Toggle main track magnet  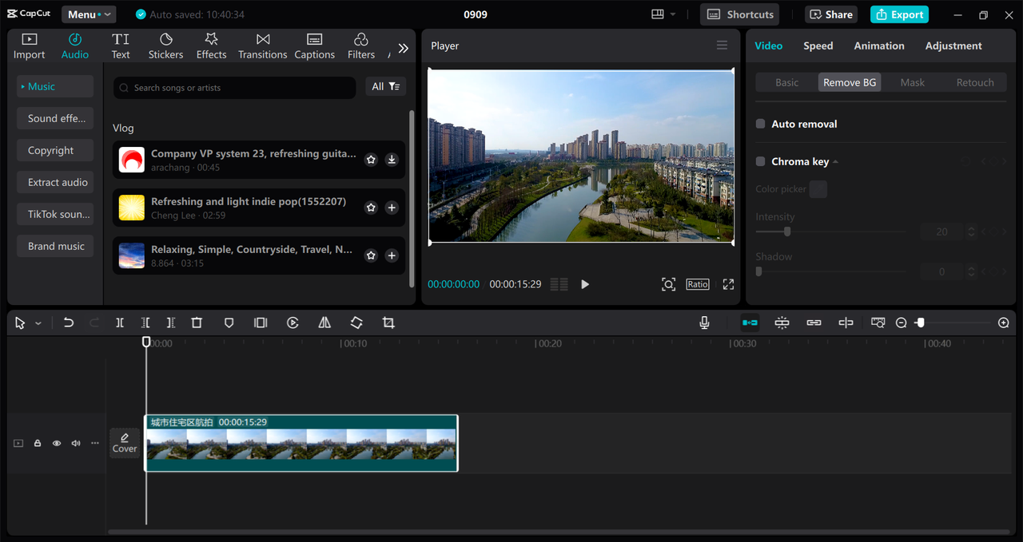pyautogui.click(x=750, y=322)
